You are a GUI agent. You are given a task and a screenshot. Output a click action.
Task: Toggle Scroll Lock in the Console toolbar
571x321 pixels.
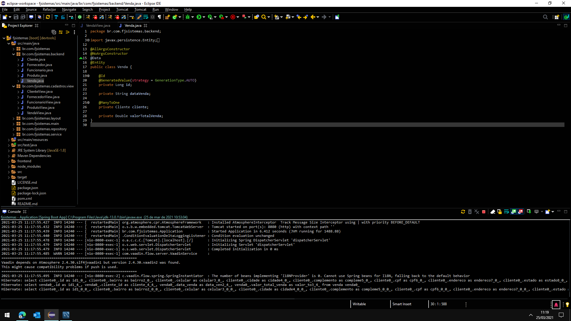click(x=500, y=212)
